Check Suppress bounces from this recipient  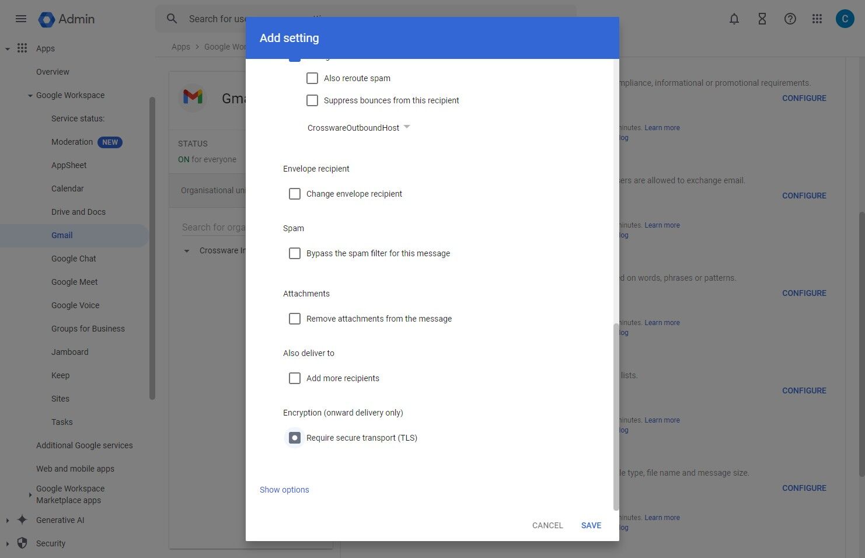coord(312,100)
